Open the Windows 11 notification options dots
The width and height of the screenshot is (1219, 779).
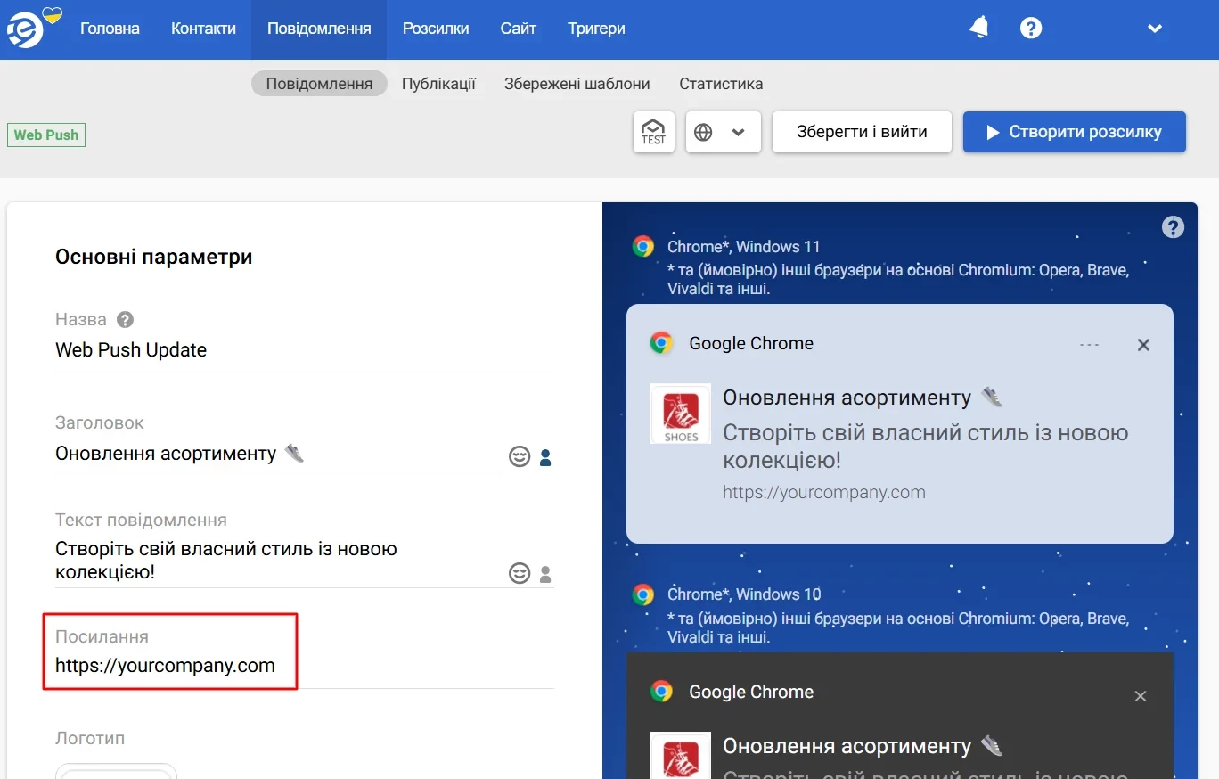click(1089, 345)
